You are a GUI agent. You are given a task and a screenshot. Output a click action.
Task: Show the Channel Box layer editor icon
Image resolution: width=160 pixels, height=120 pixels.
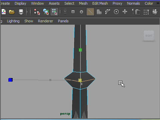155,12
